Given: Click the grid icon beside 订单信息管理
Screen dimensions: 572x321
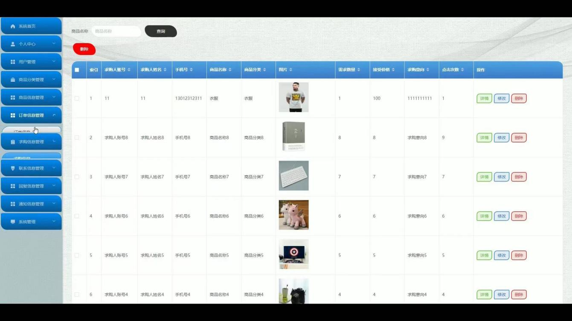Looking at the screenshot, I should pyautogui.click(x=13, y=115).
